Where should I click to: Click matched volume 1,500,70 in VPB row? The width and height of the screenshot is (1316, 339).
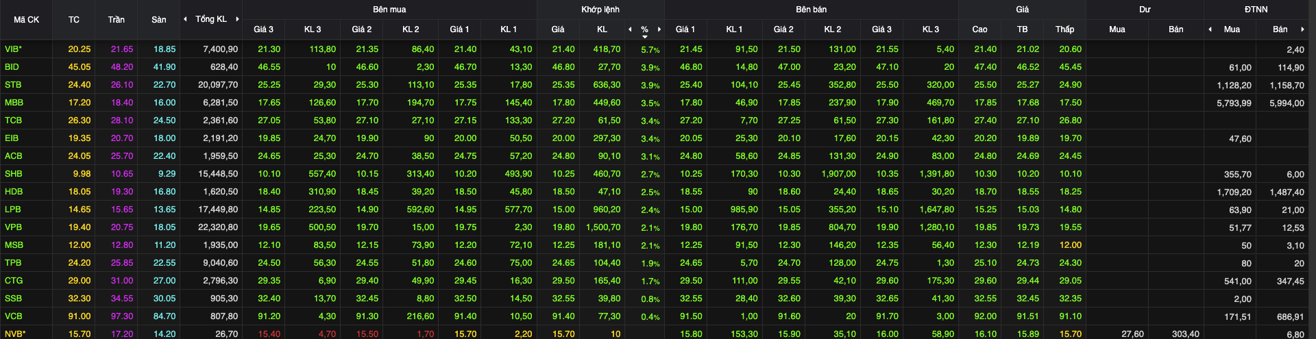point(603,227)
